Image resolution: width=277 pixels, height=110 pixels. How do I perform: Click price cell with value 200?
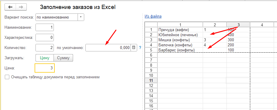[x=238, y=45]
